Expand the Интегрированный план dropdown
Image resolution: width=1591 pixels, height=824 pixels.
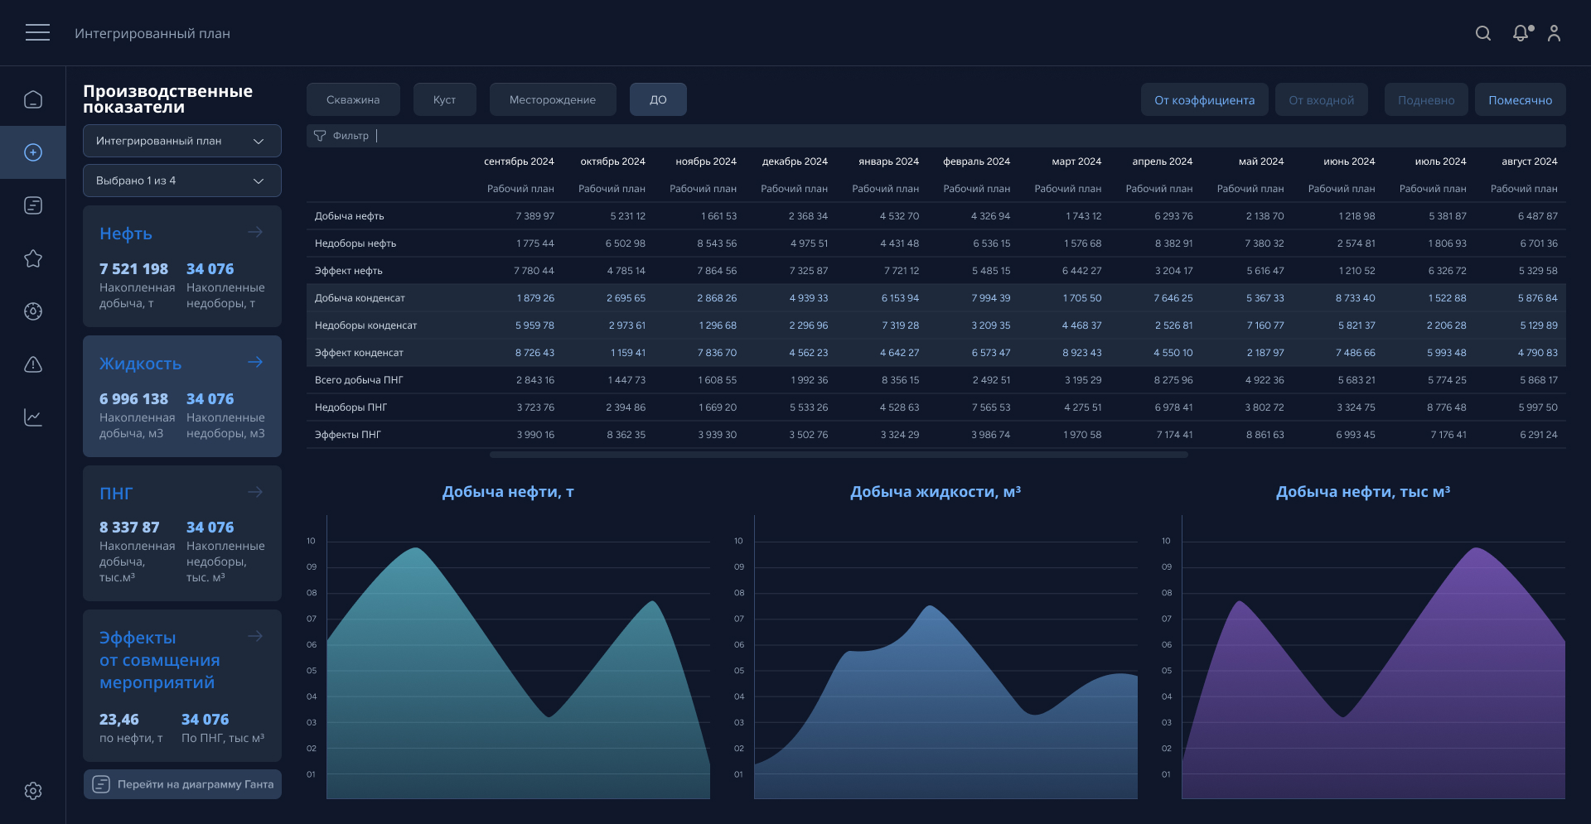[181, 141]
